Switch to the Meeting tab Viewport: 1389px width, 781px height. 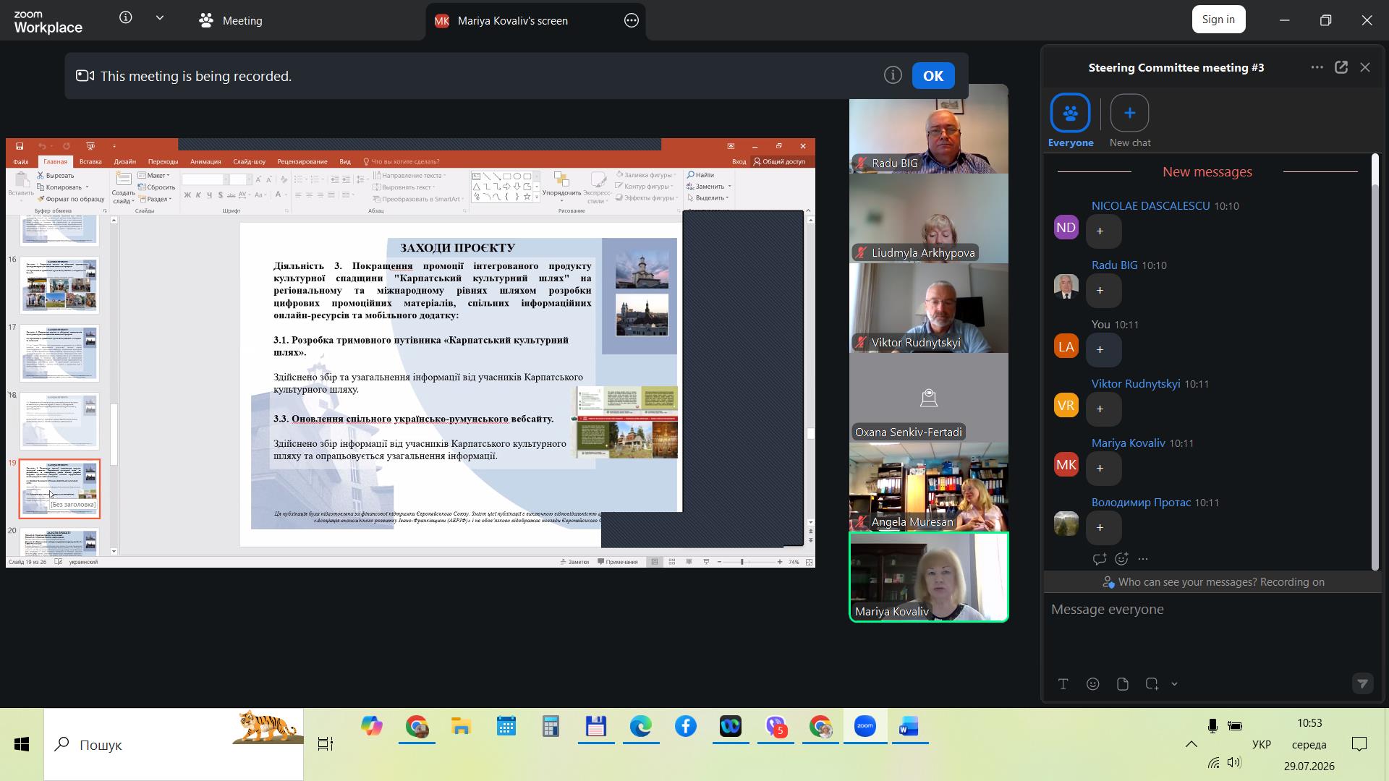(231, 21)
